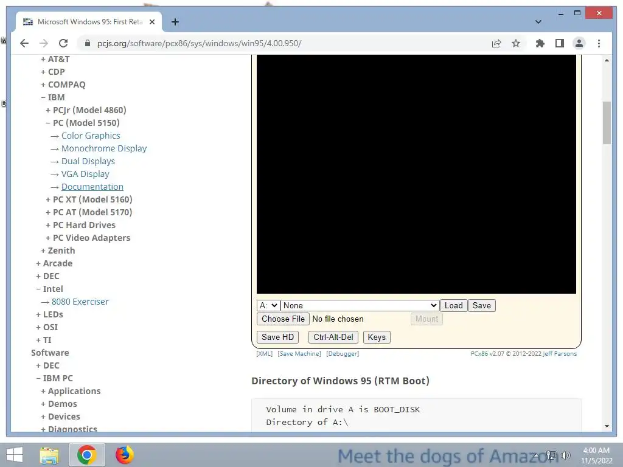Screen dimensions: 623x467
Task: Open the [Debugger] link
Action: [343, 353]
